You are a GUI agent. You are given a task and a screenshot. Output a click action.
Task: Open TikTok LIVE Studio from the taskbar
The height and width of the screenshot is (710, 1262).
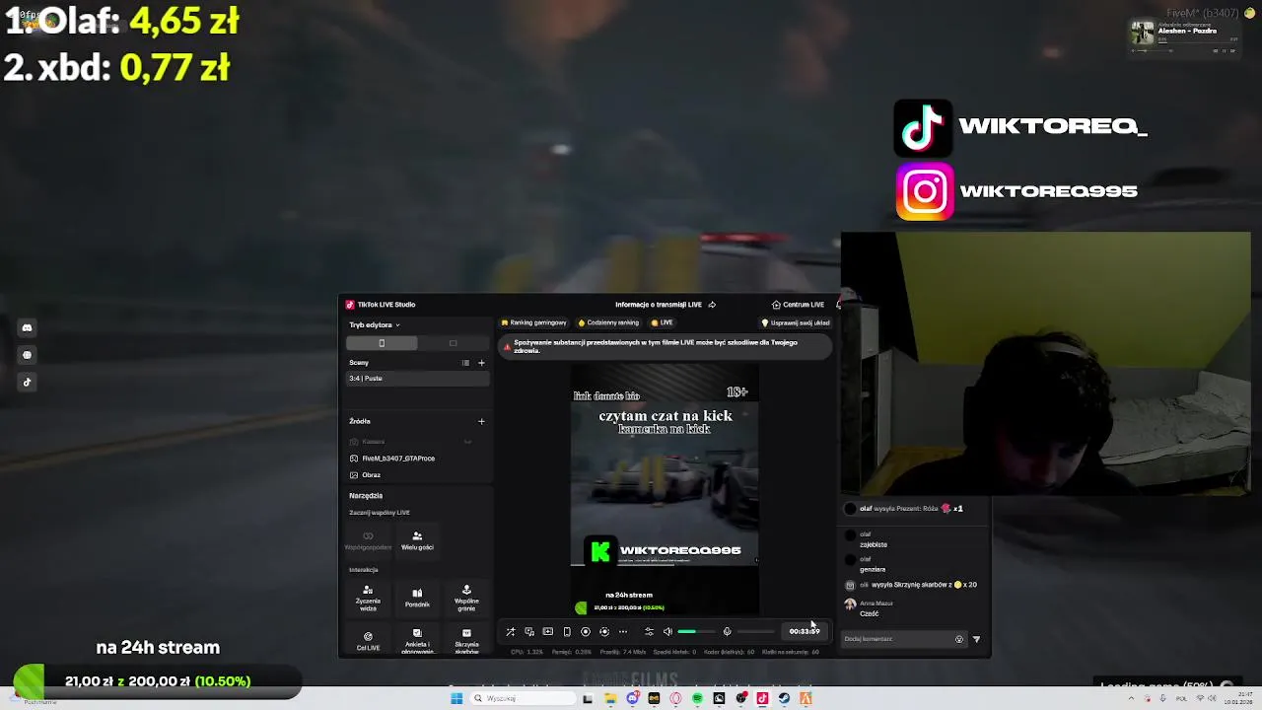click(762, 698)
